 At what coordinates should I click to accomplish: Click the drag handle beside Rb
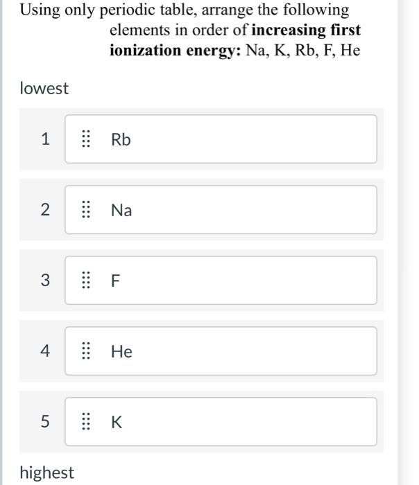pos(86,139)
